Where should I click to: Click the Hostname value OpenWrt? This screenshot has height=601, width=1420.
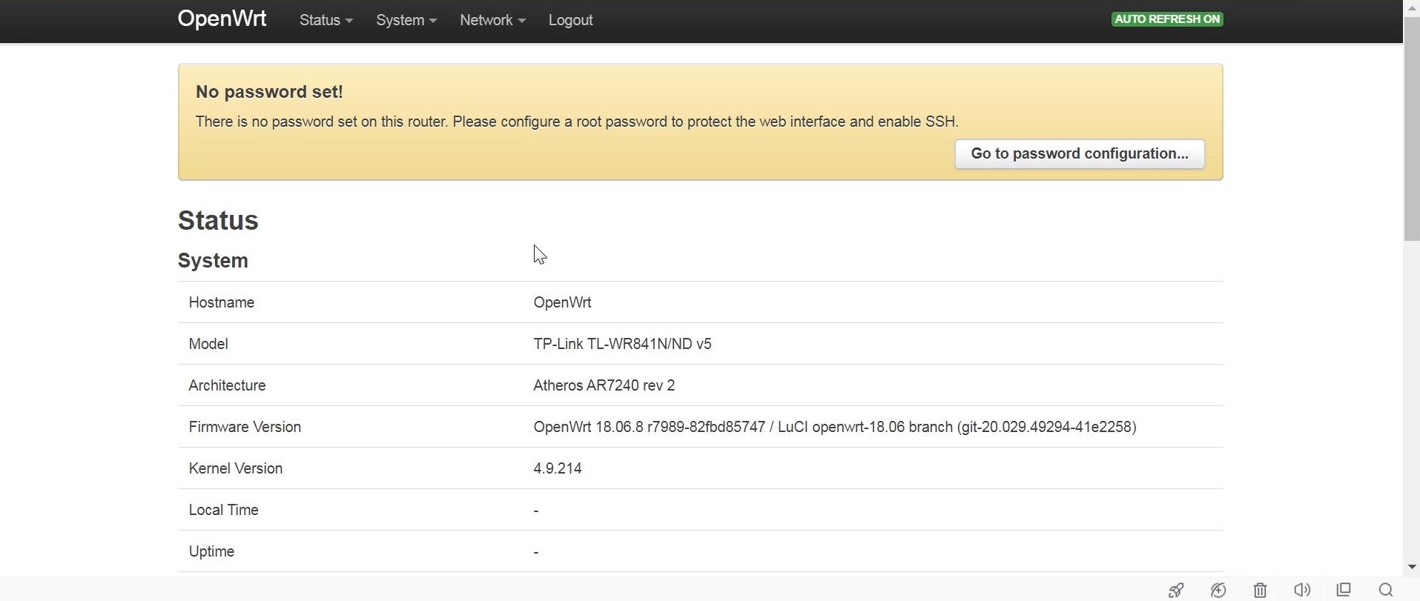562,302
